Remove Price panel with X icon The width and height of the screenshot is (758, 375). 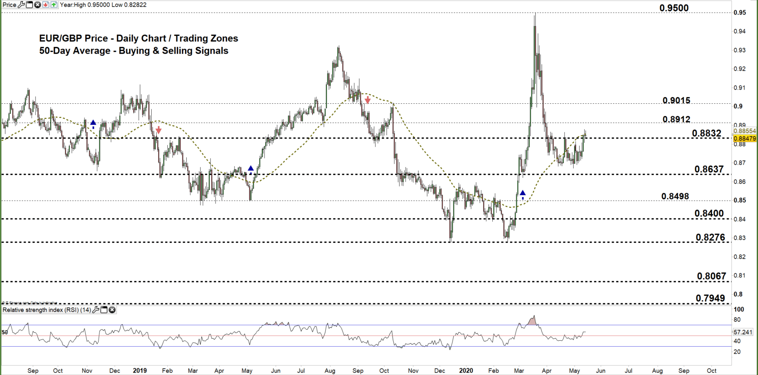[x=38, y=5]
